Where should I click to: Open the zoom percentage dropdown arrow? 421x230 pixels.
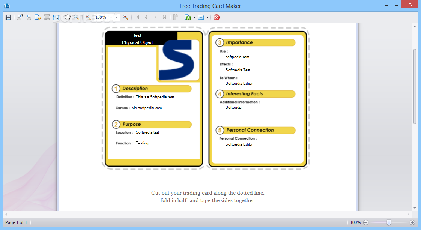pos(117,17)
